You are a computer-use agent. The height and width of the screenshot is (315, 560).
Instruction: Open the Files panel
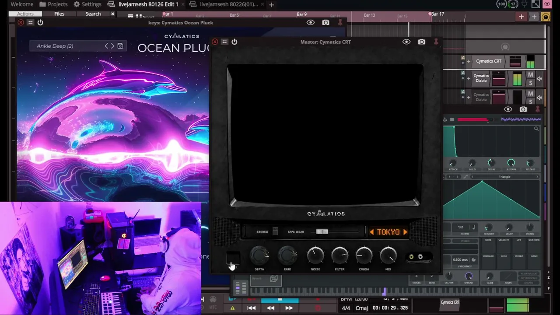point(59,14)
